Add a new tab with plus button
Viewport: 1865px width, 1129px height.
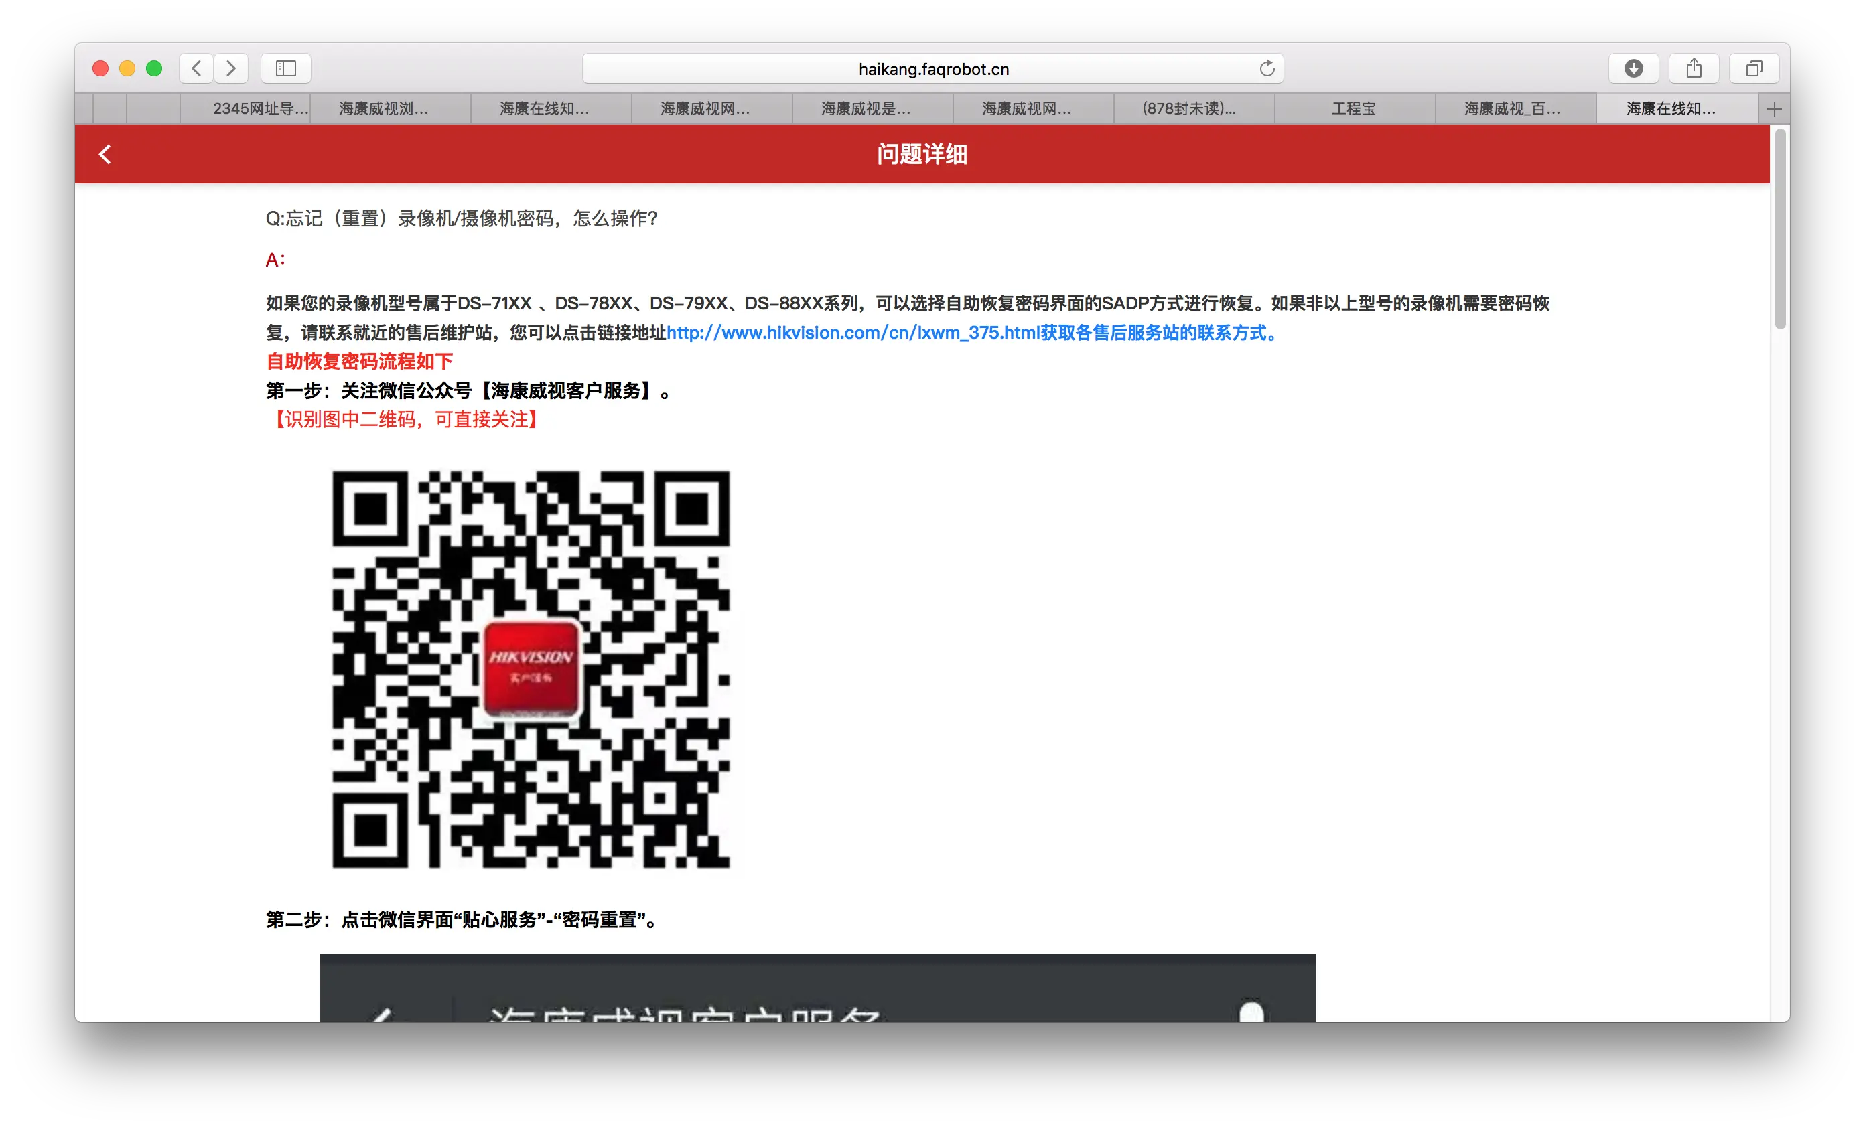pyautogui.click(x=1773, y=109)
